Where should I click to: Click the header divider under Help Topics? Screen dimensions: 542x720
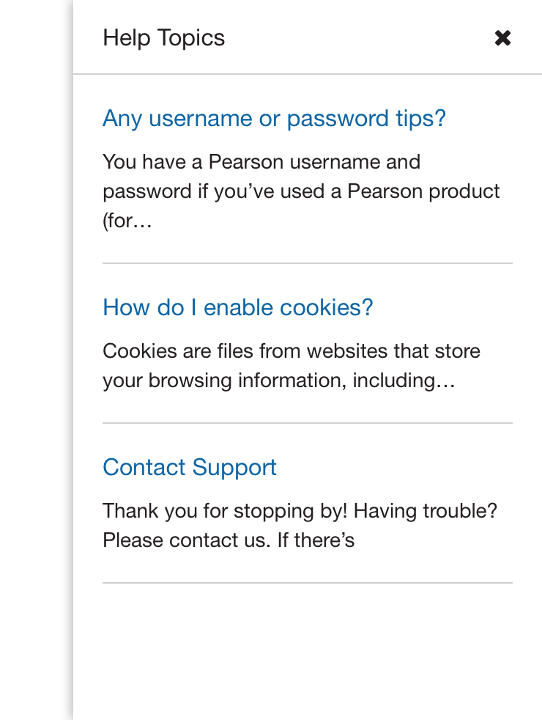point(308,74)
